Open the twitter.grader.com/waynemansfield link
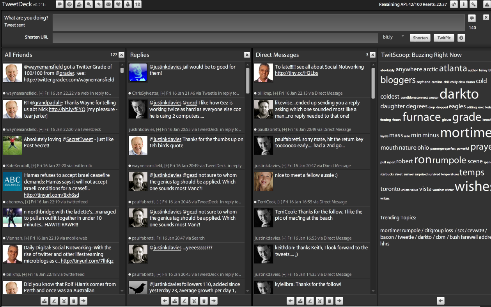This screenshot has width=491, height=307. [69, 79]
